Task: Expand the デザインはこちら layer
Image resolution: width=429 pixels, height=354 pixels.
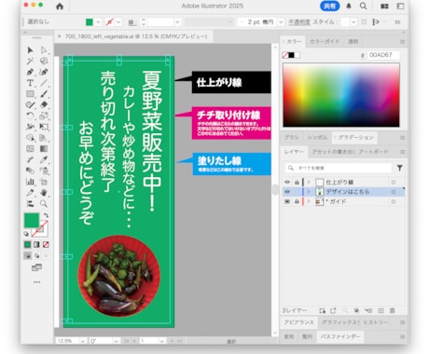Action: coord(309,192)
